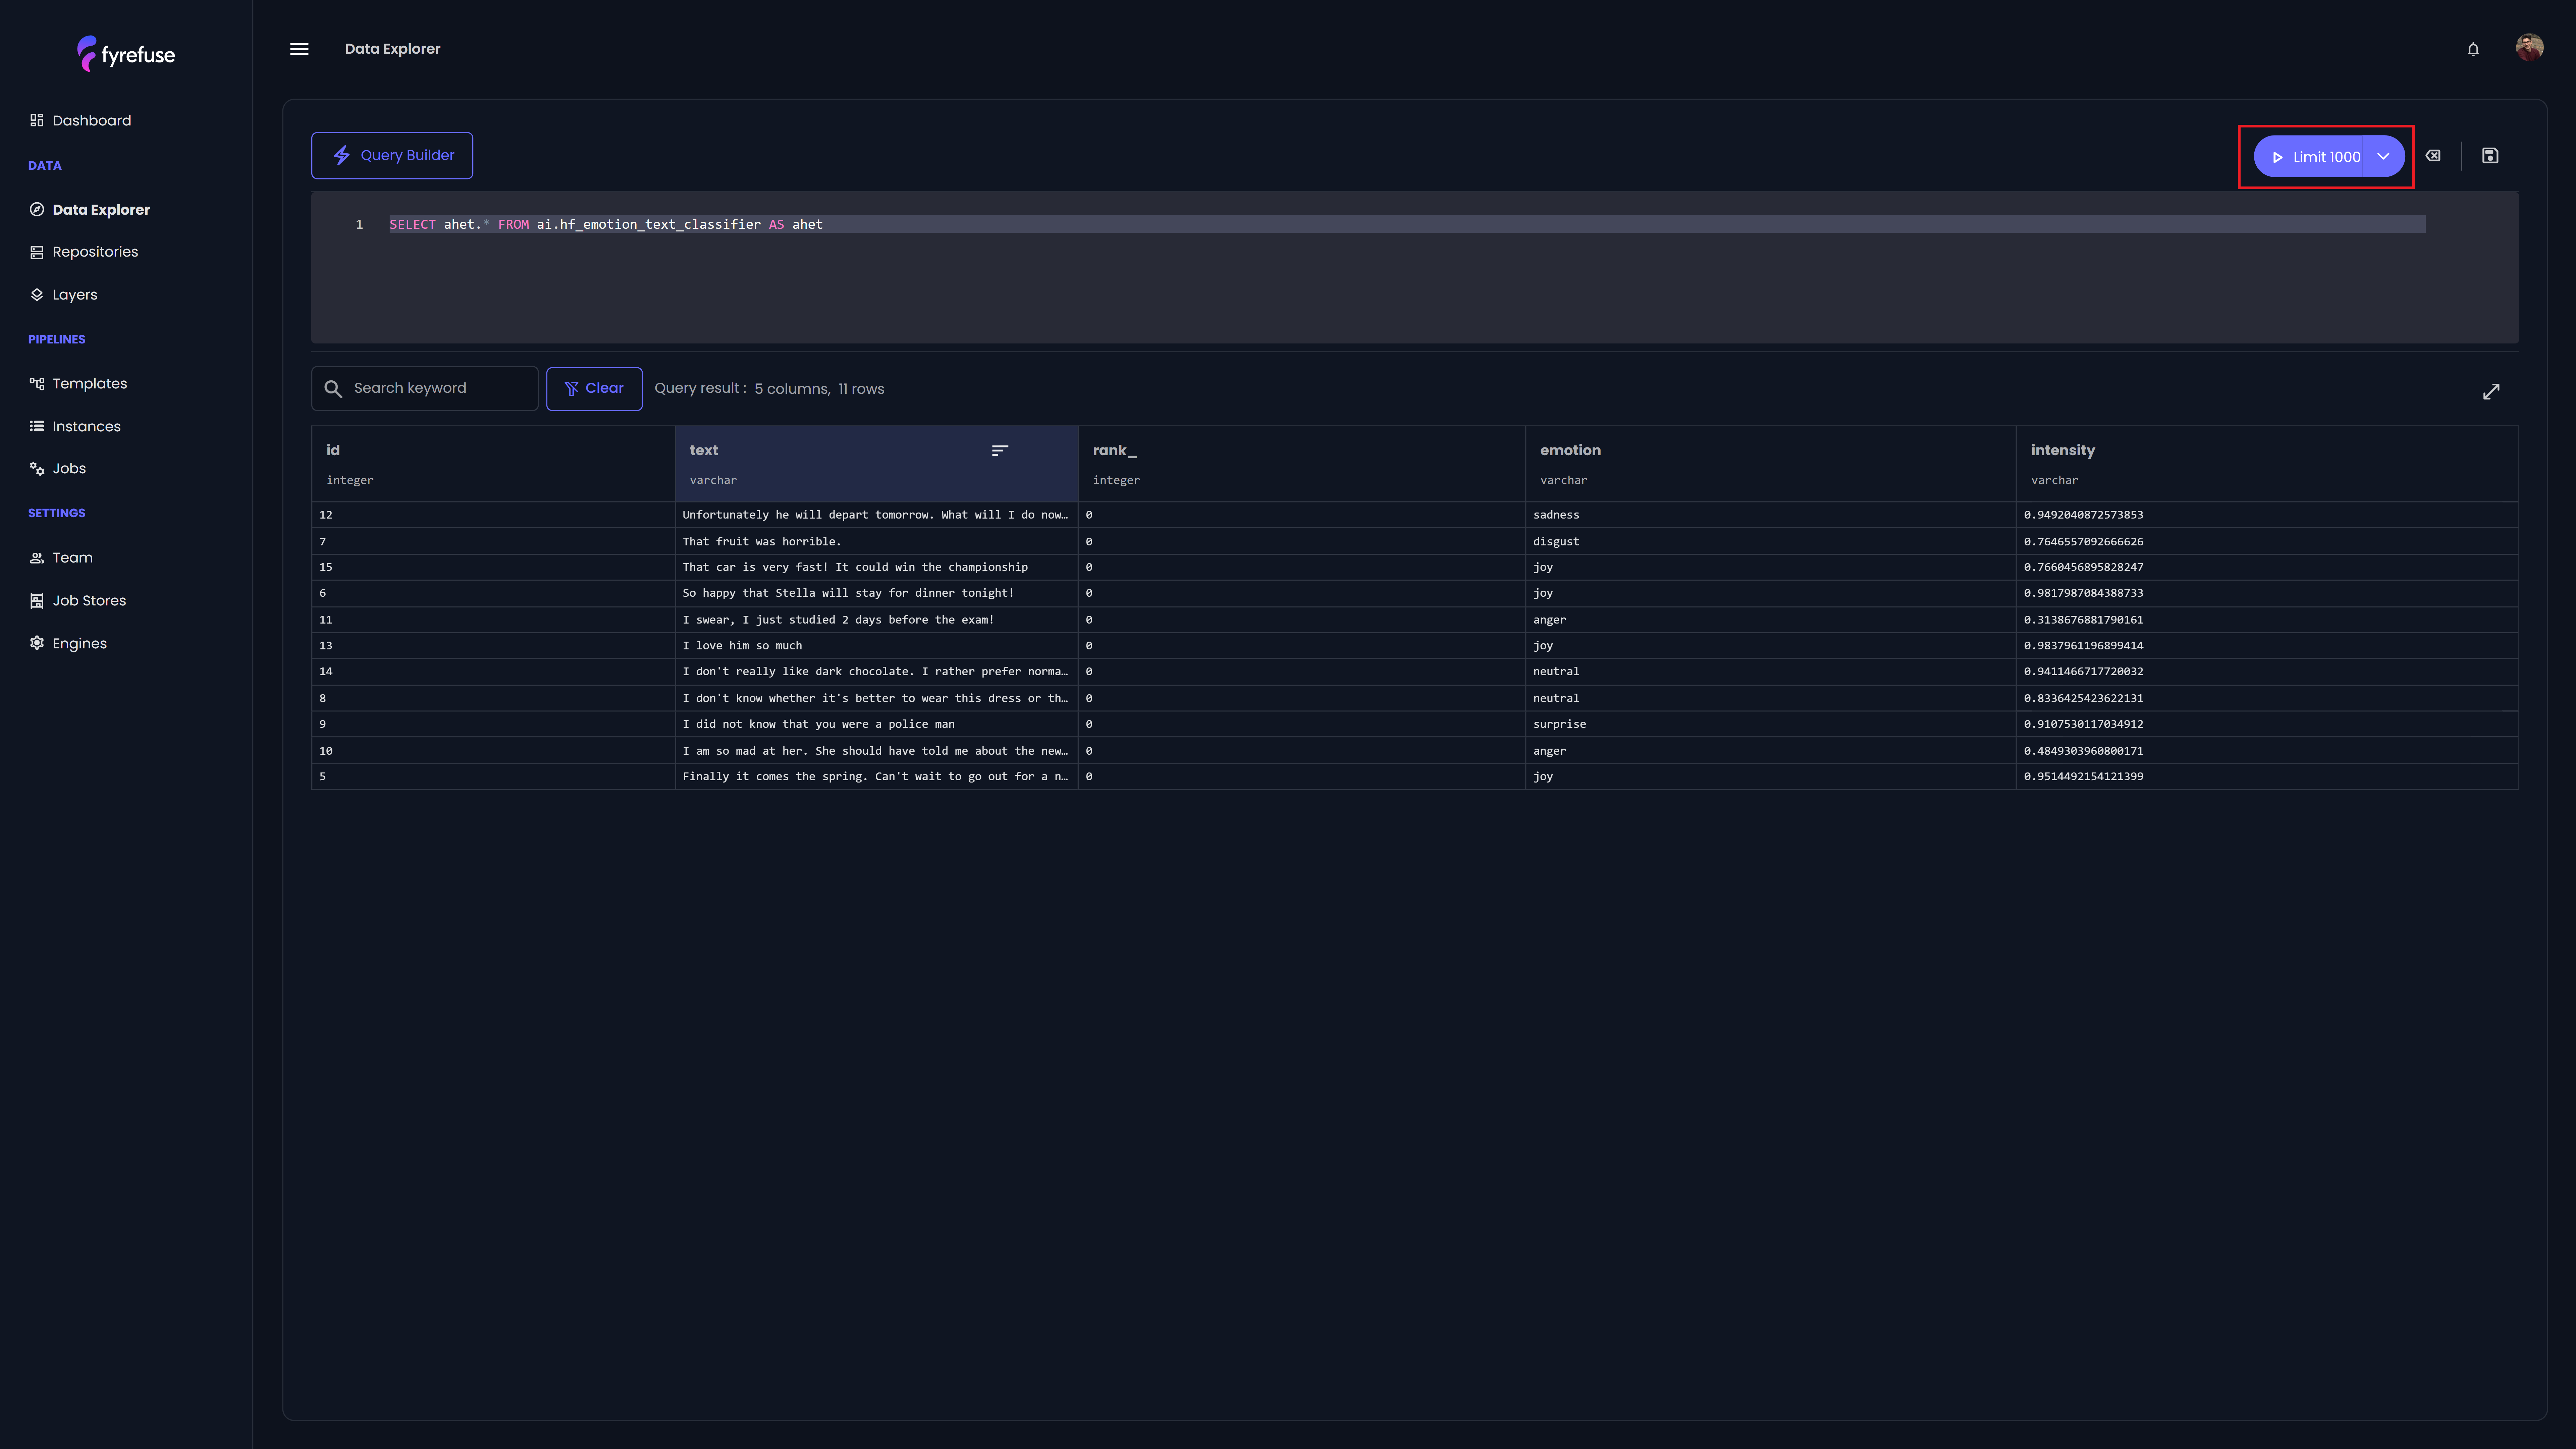Viewport: 2576px width, 1449px height.
Task: Select intensity value 0.3138676881790161
Action: [2267, 620]
